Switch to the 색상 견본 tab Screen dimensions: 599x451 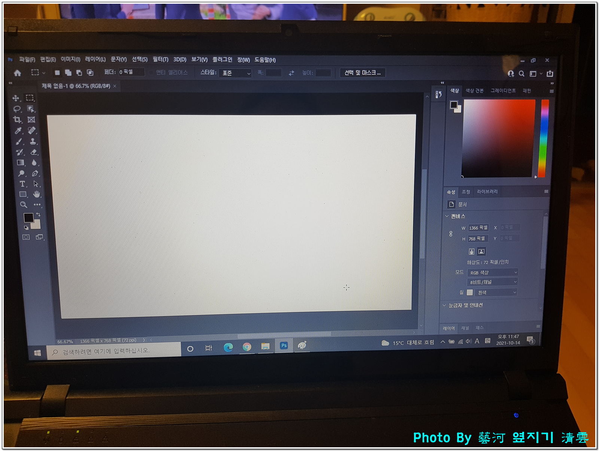pyautogui.click(x=474, y=91)
